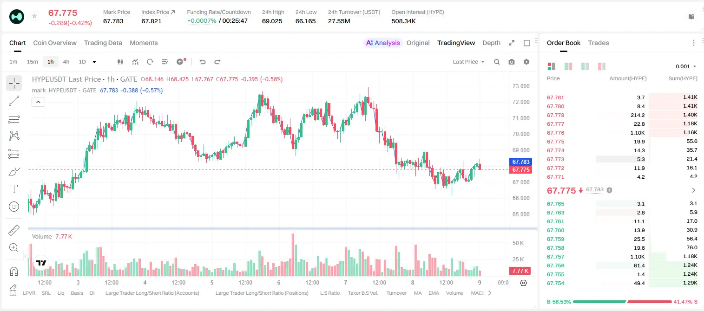Image resolution: width=704 pixels, height=311 pixels.
Task: Toggle the magnet snapping mode
Action: (x=14, y=271)
